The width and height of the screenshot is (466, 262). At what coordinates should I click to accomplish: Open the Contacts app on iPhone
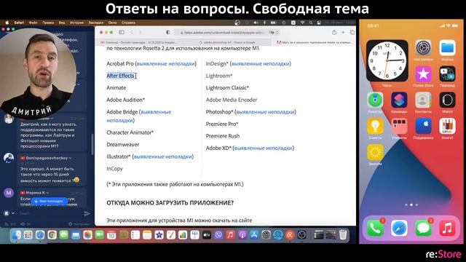click(423, 100)
